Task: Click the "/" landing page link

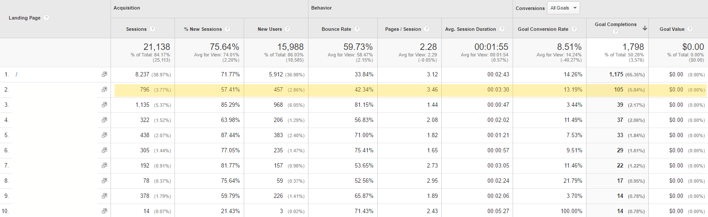Action: (x=17, y=74)
